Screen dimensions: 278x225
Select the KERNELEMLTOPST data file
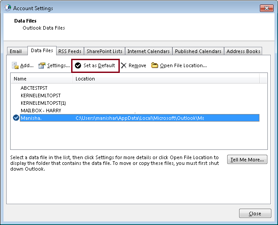pyautogui.click(x=41, y=95)
